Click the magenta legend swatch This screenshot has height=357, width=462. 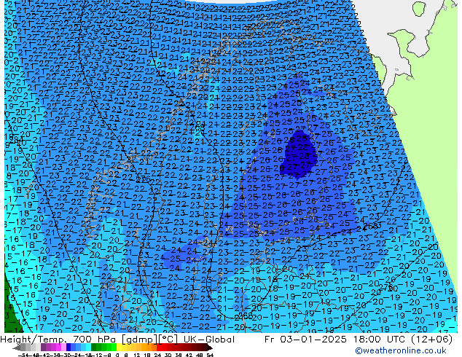58,348
